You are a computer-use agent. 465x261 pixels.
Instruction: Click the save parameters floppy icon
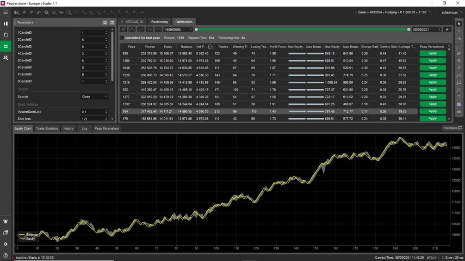[112, 23]
